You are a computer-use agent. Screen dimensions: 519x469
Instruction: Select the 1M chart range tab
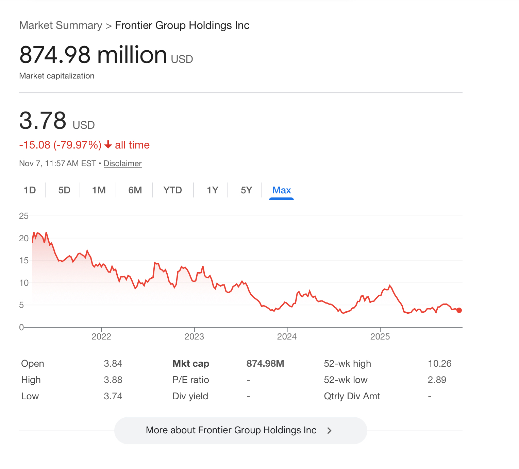[99, 190]
